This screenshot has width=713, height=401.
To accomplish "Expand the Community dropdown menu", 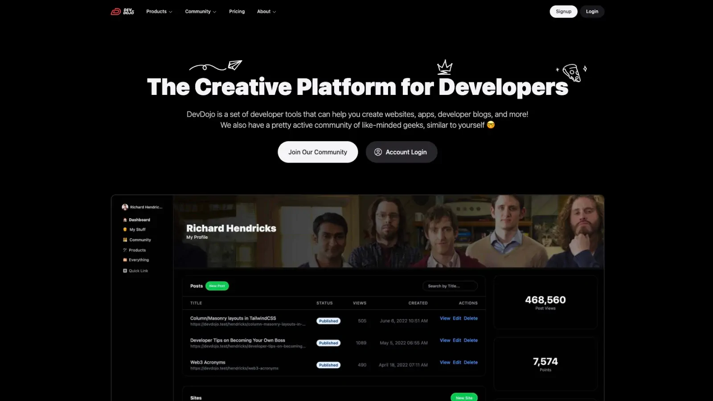I will click(x=201, y=12).
